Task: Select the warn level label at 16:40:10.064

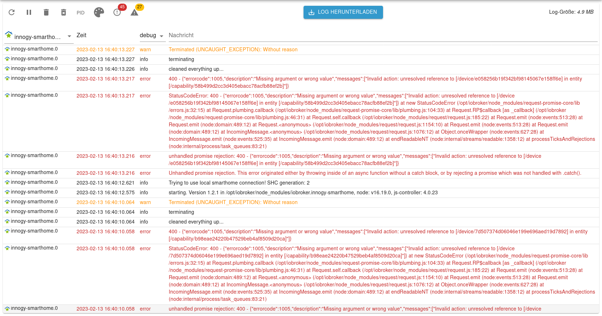Action: [x=145, y=202]
